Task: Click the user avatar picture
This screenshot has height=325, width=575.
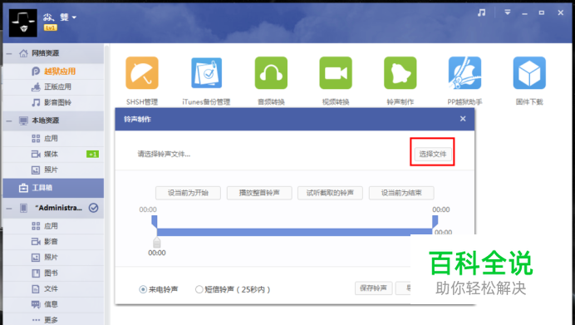Action: pos(23,23)
